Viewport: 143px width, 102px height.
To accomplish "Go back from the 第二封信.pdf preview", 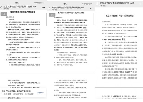I will pos(1,8).
